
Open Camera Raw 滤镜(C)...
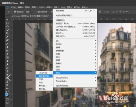(x=75, y=27)
